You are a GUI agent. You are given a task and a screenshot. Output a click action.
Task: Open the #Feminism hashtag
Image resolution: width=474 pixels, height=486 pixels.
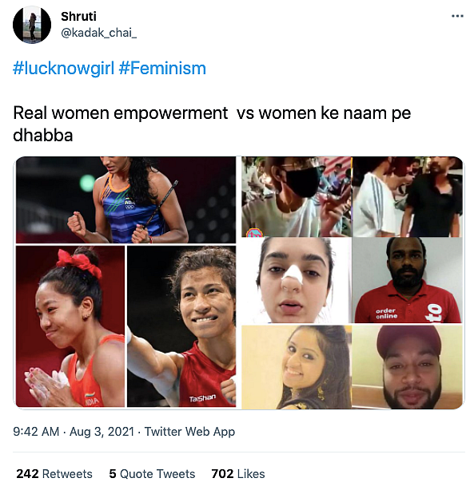(x=162, y=68)
